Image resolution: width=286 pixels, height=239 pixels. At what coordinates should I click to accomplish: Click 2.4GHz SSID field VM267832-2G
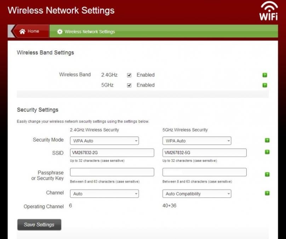tap(112, 153)
